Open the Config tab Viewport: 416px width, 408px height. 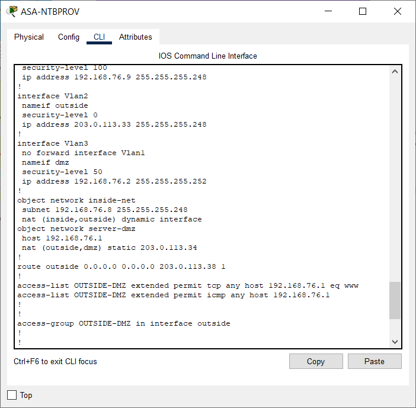click(69, 37)
